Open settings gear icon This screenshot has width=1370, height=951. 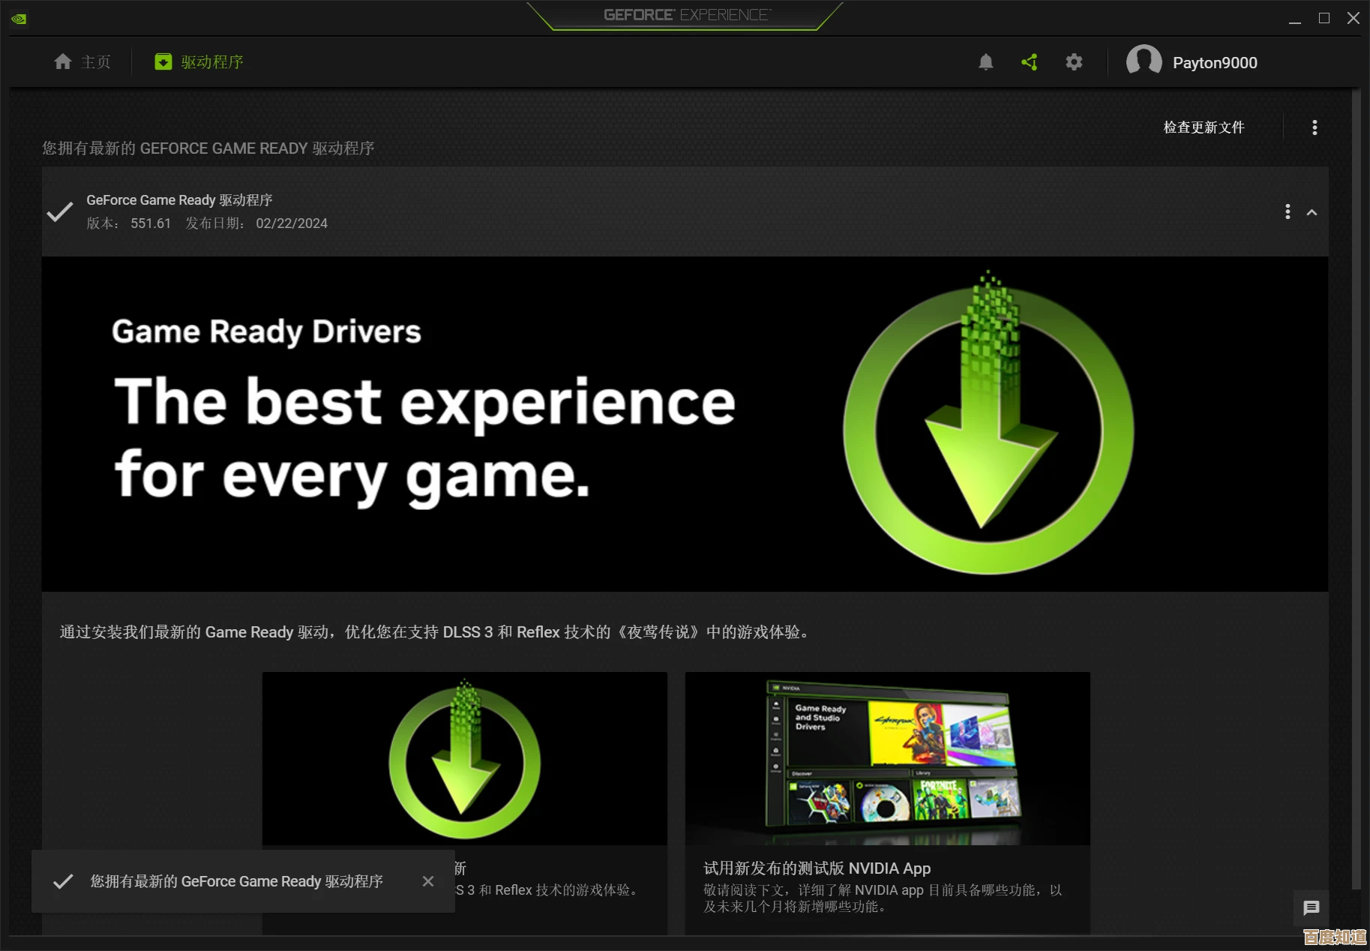point(1074,62)
